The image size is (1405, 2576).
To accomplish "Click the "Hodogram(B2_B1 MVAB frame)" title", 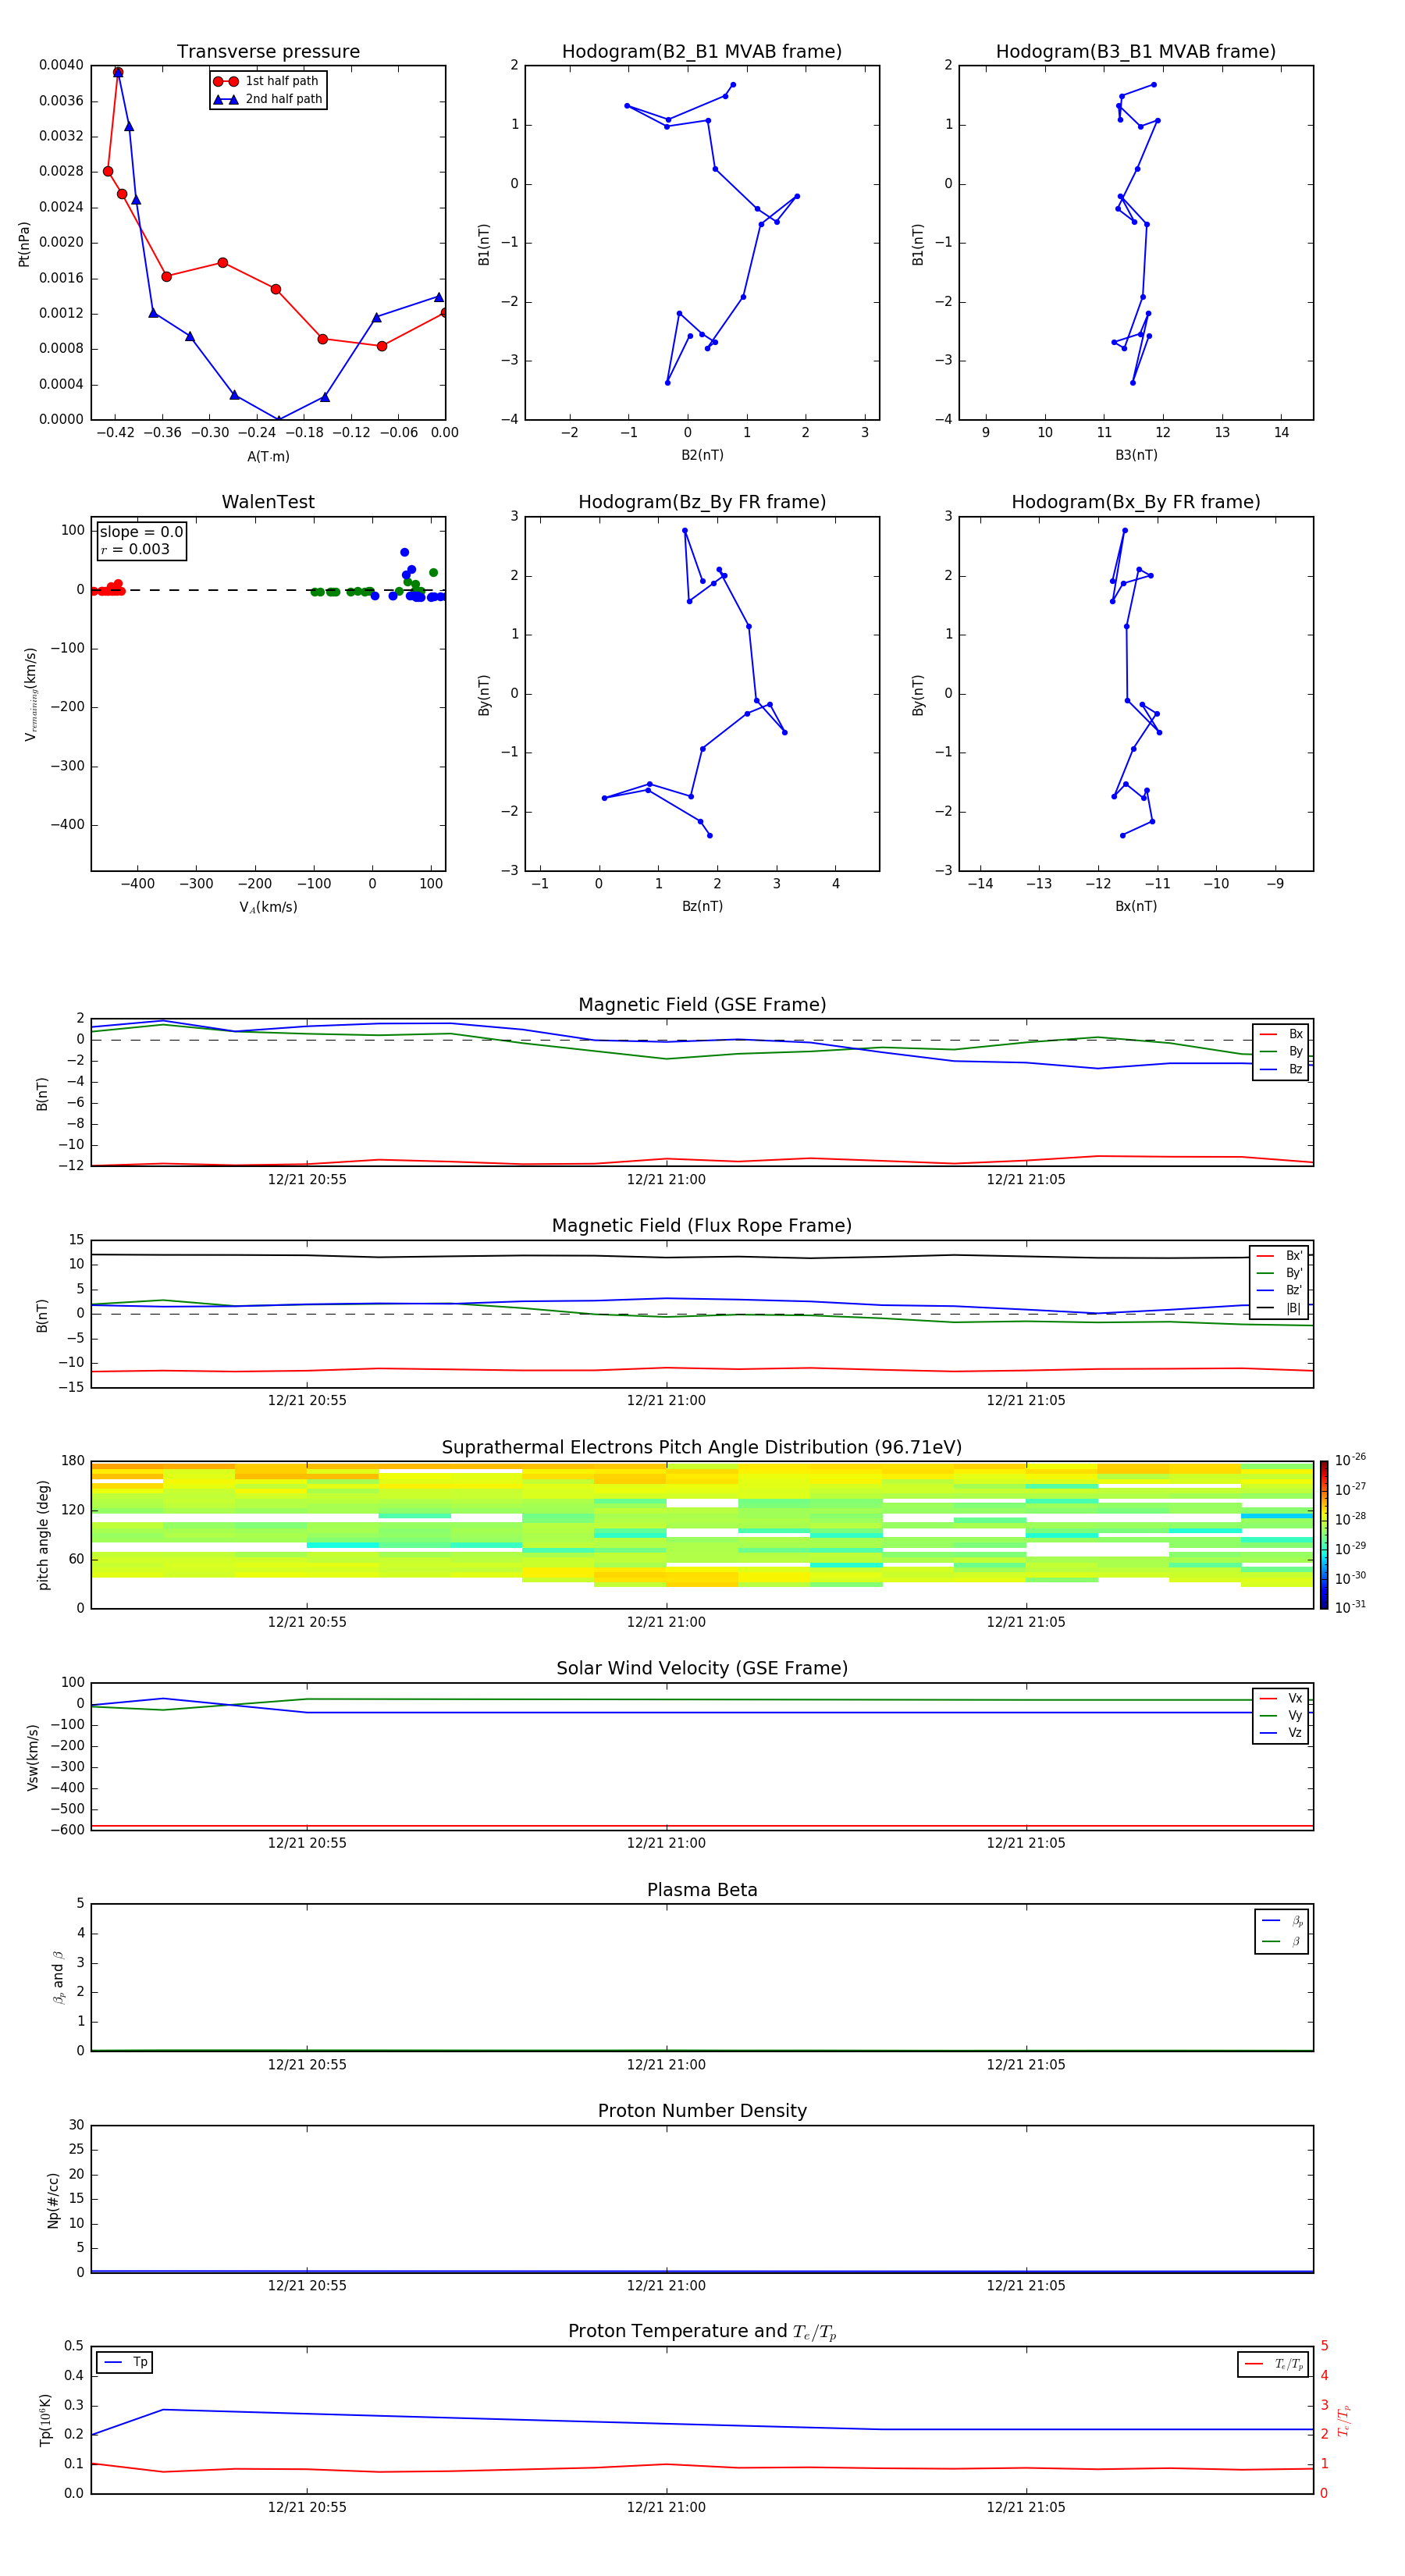I will point(702,51).
